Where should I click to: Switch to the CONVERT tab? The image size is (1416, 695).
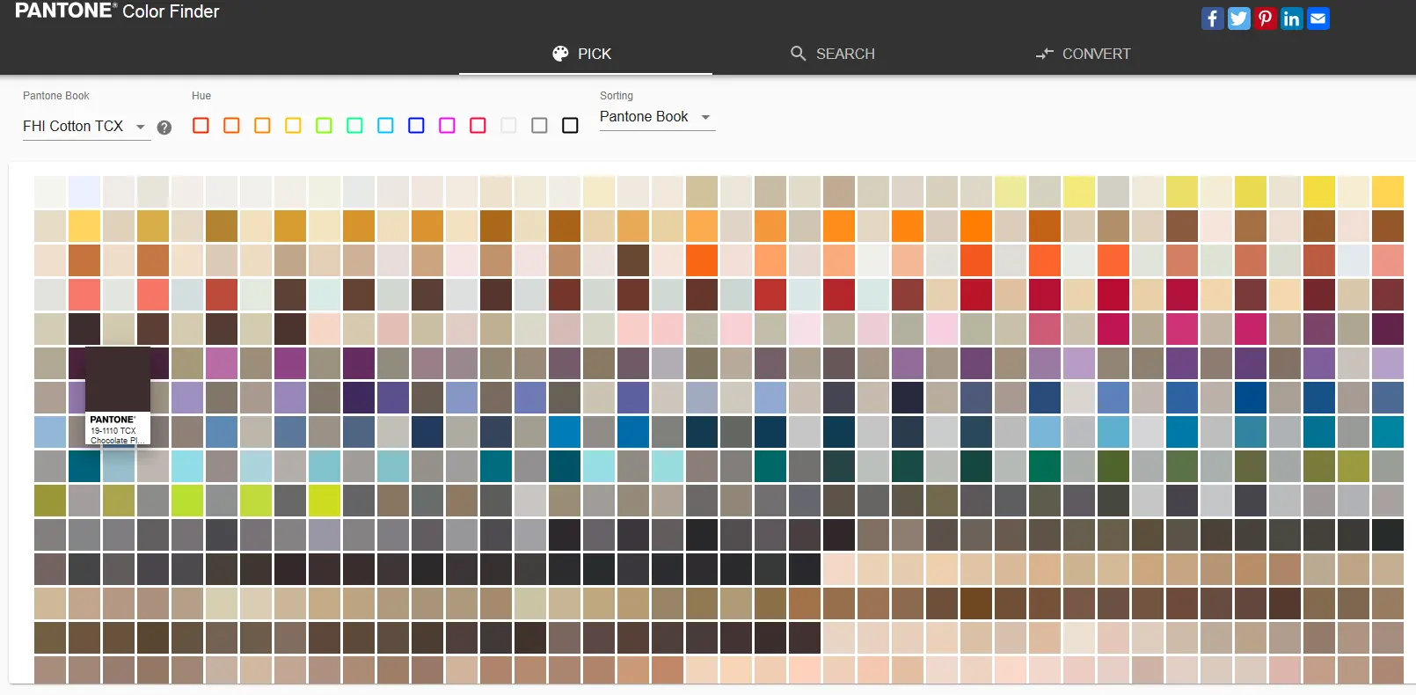(1083, 54)
